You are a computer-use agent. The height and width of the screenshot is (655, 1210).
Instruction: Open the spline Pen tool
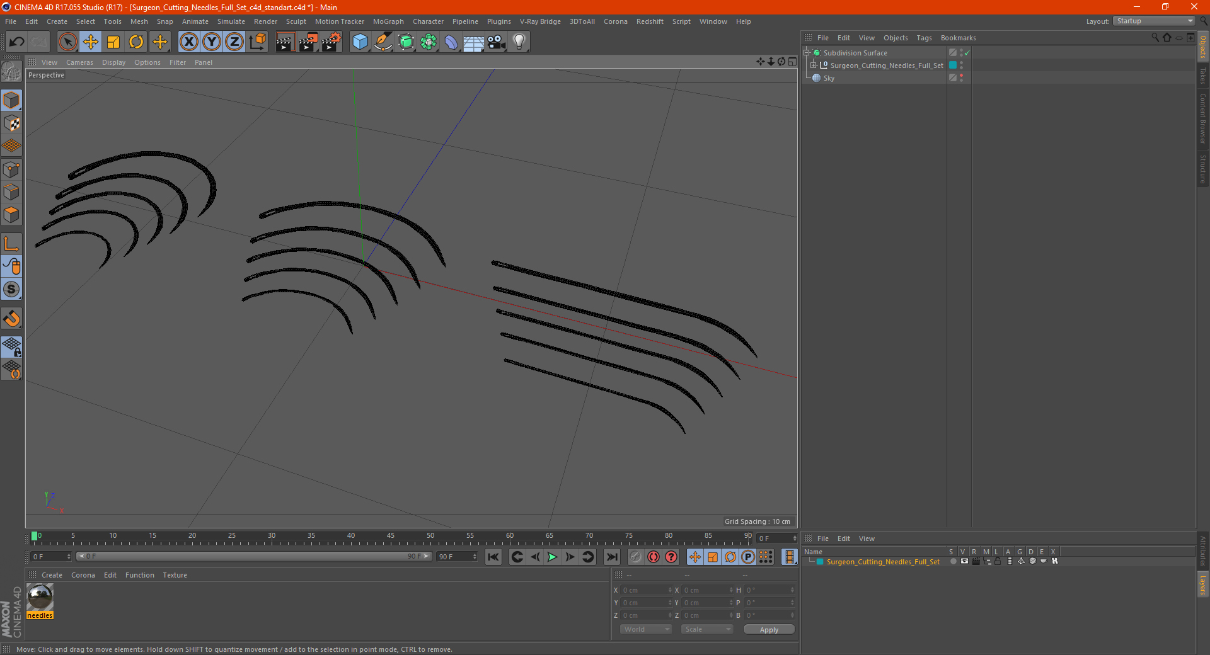coord(383,42)
